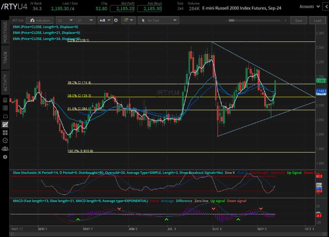329x237 pixels.
Task: Expand the chart type dropdown arrow
Action: [109, 20]
